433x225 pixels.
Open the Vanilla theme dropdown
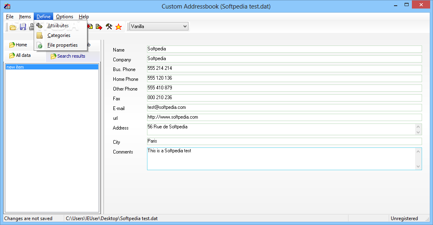159,26
